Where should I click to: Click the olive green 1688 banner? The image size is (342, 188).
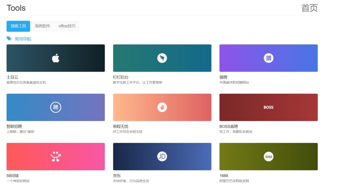[x=269, y=157]
